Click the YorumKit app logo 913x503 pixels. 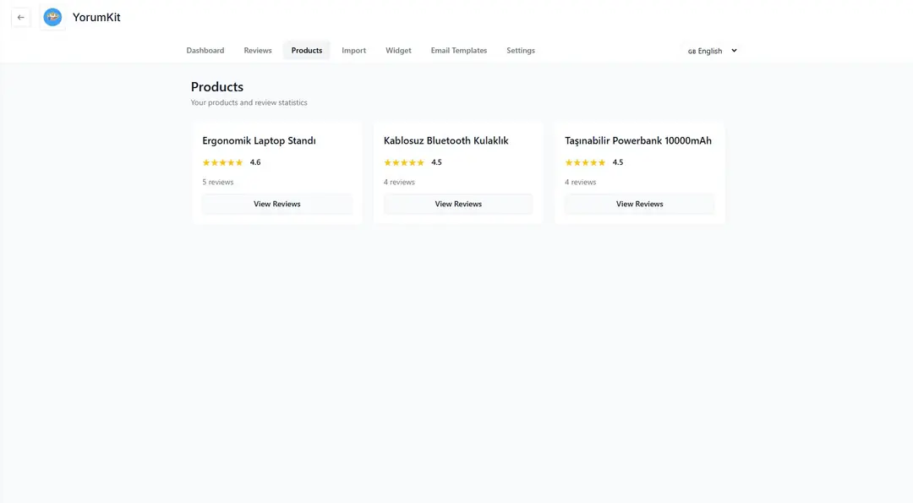tap(52, 18)
